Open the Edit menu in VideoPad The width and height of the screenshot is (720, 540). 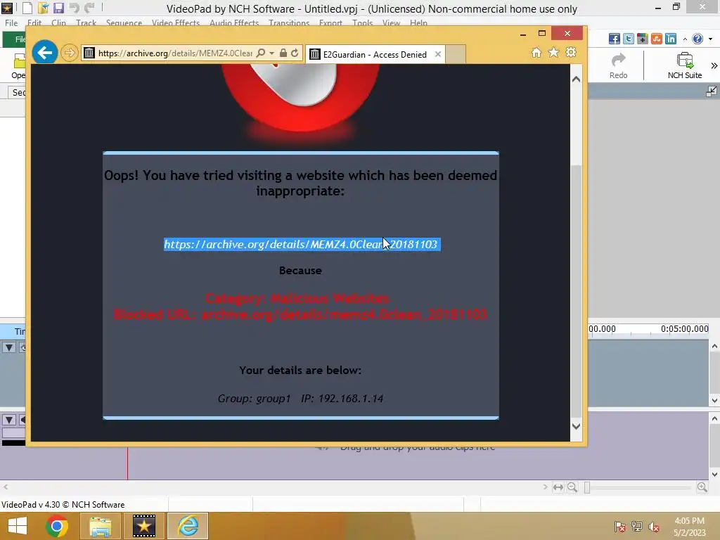coord(34,23)
